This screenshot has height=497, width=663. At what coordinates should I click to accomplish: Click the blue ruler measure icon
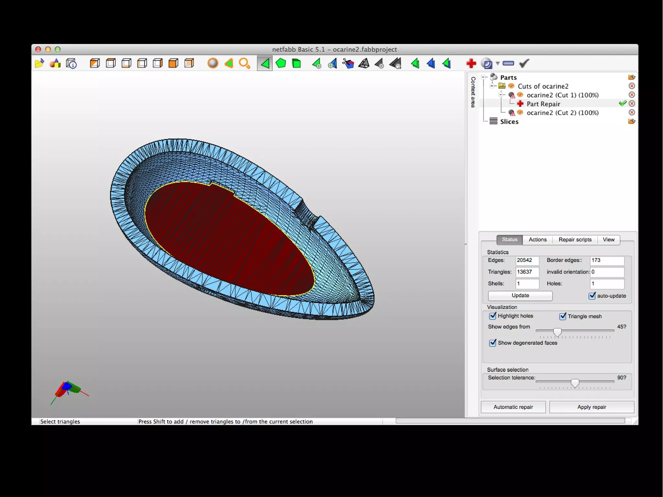coord(508,63)
